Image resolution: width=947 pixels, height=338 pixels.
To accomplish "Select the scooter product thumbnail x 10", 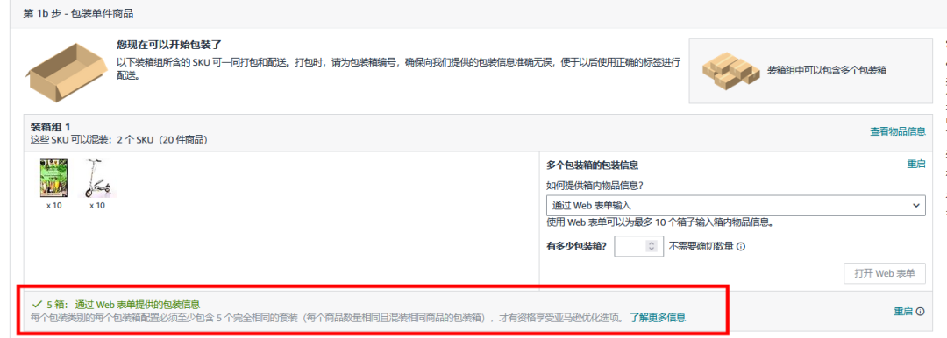I will click(97, 178).
